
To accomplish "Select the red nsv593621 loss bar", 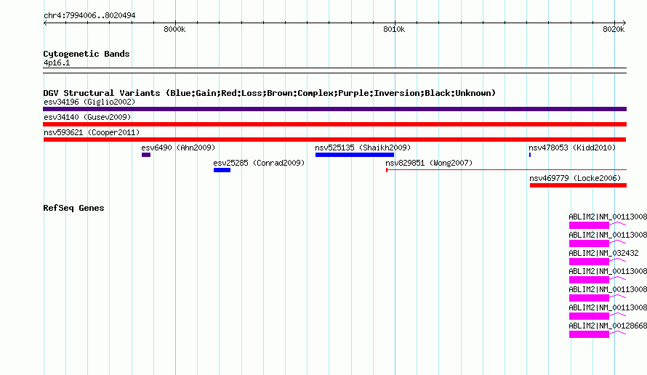I will pos(334,140).
